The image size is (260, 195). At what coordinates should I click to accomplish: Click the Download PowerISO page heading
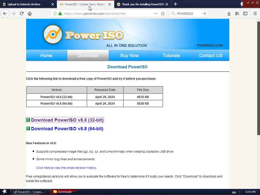coord(127,67)
